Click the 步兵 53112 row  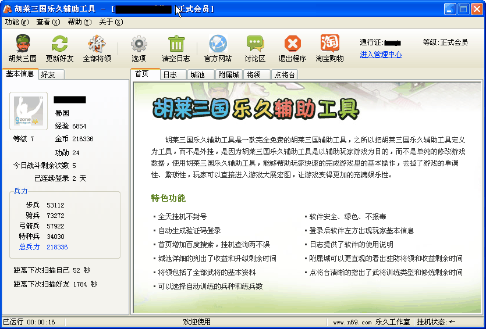click(45, 205)
